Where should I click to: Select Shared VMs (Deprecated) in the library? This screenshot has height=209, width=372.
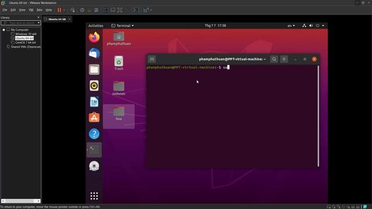(26, 46)
